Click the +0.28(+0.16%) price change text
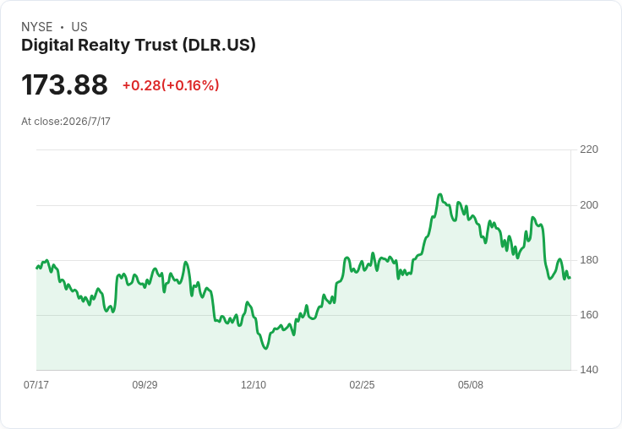Screen dimensions: 622x429 click(171, 85)
